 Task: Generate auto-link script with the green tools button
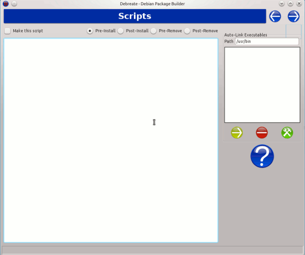[x=287, y=133]
